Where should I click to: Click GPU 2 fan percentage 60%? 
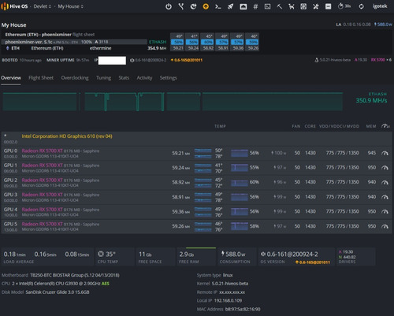point(255,182)
